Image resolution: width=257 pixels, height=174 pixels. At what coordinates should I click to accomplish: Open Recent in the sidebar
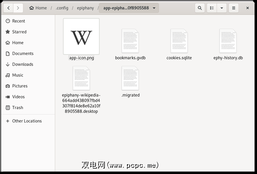pyautogui.click(x=28, y=21)
